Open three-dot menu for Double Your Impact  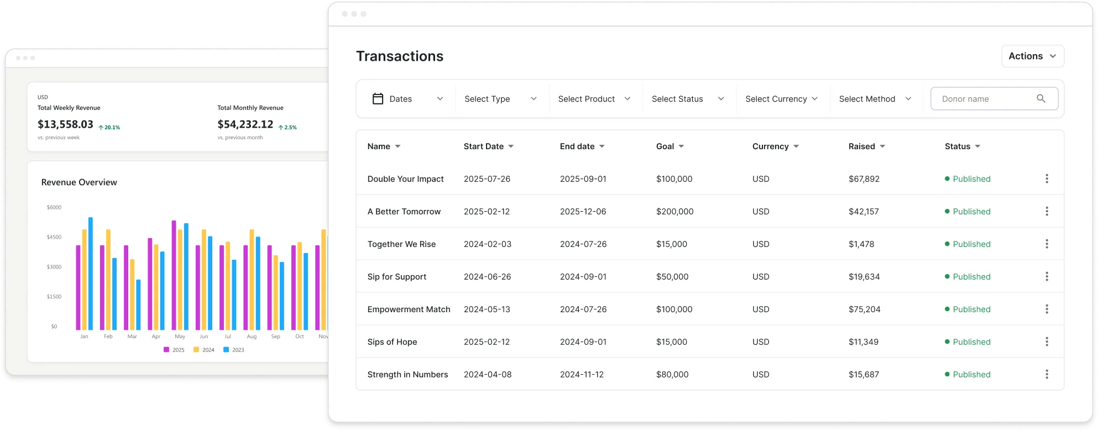point(1047,179)
